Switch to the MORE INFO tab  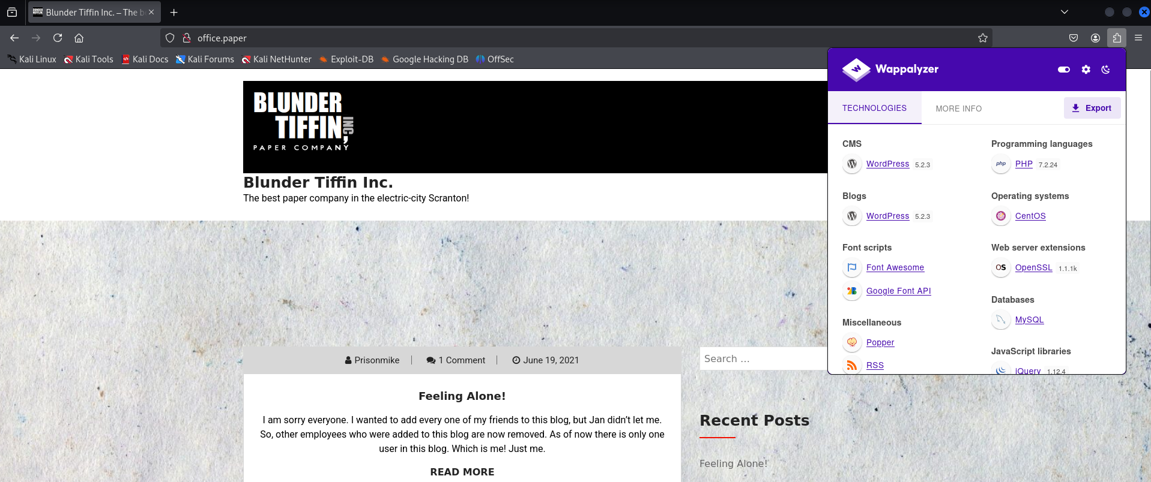click(958, 109)
